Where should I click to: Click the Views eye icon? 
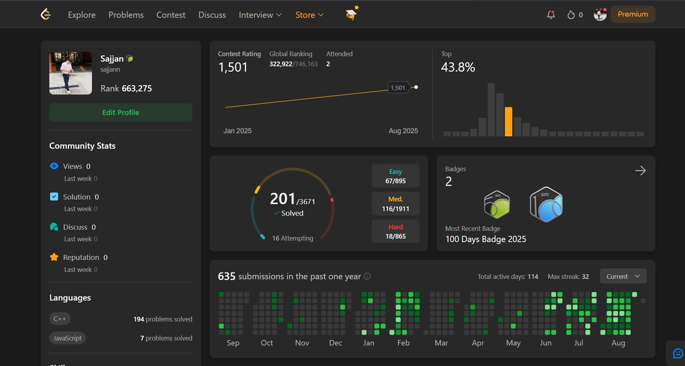[54, 166]
